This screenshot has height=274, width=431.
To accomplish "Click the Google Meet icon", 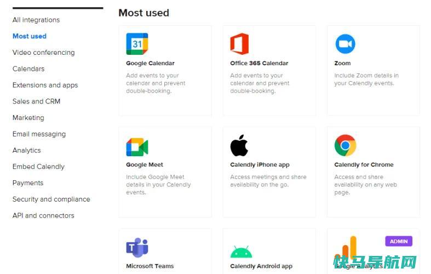I will (137, 147).
